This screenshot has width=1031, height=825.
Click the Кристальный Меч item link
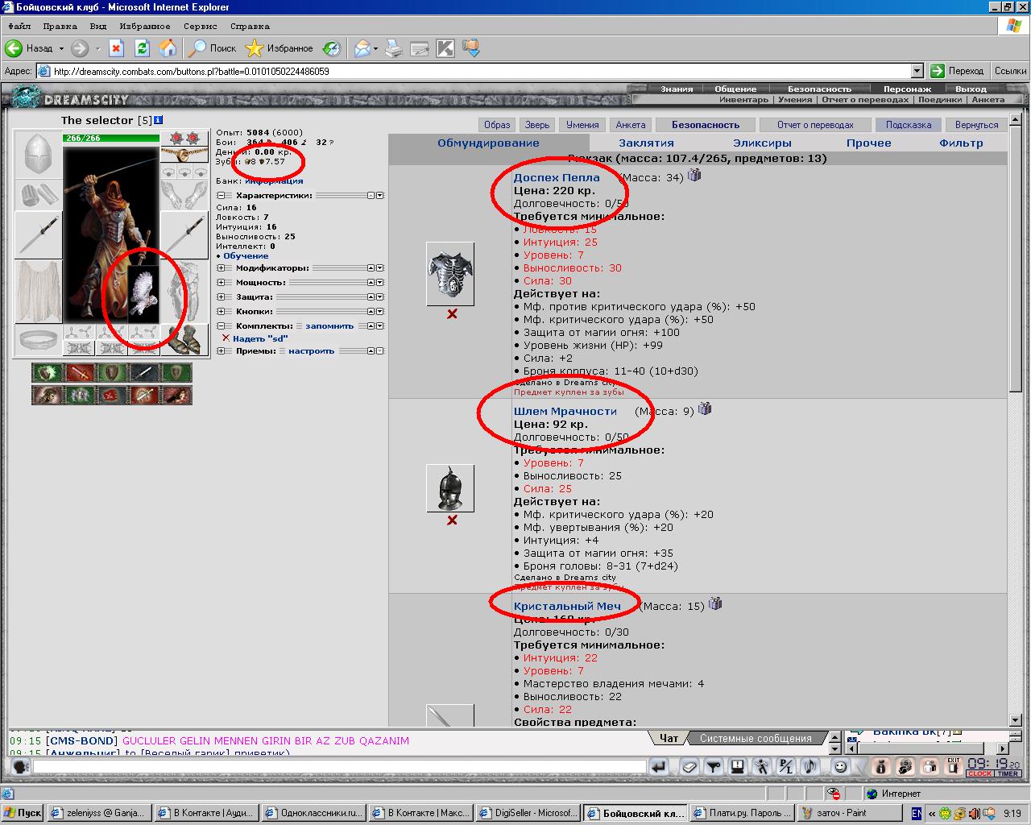pos(567,606)
